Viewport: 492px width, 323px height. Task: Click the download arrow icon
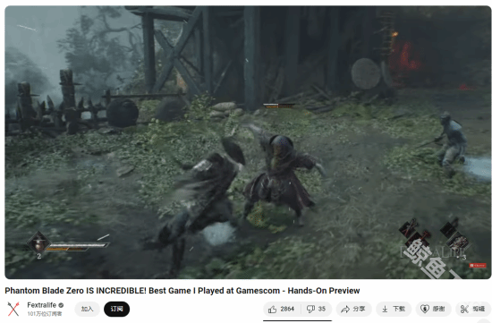click(385, 310)
